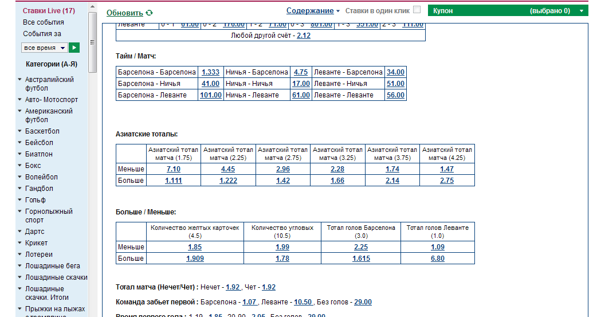The width and height of the screenshot is (593, 317).
Task: Expand Авто- Мотоспорт category
Action: (x=19, y=100)
